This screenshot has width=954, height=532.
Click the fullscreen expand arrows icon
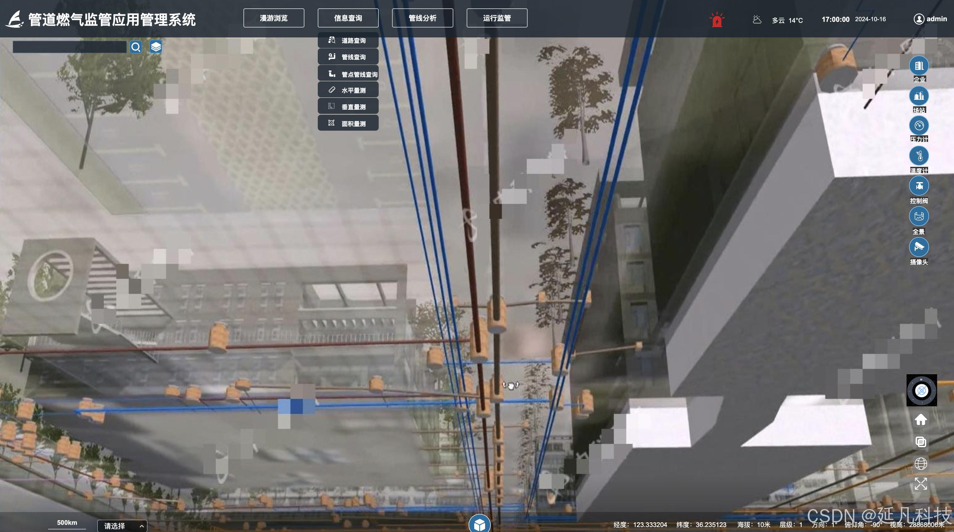point(921,484)
